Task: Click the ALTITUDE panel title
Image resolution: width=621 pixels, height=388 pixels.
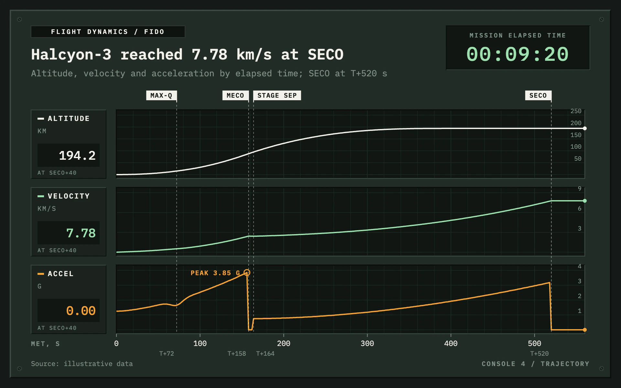Action: click(69, 119)
